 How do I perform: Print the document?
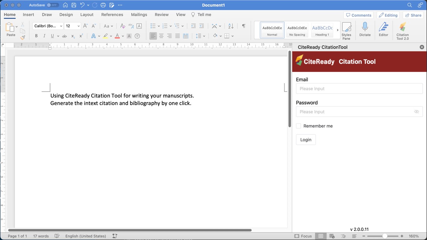pyautogui.click(x=103, y=5)
